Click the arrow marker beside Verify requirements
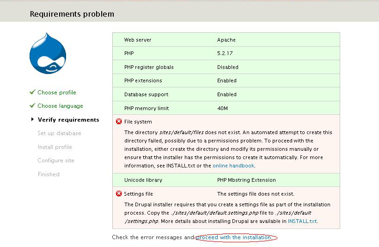This screenshot has width=379, height=247. pyautogui.click(x=32, y=119)
